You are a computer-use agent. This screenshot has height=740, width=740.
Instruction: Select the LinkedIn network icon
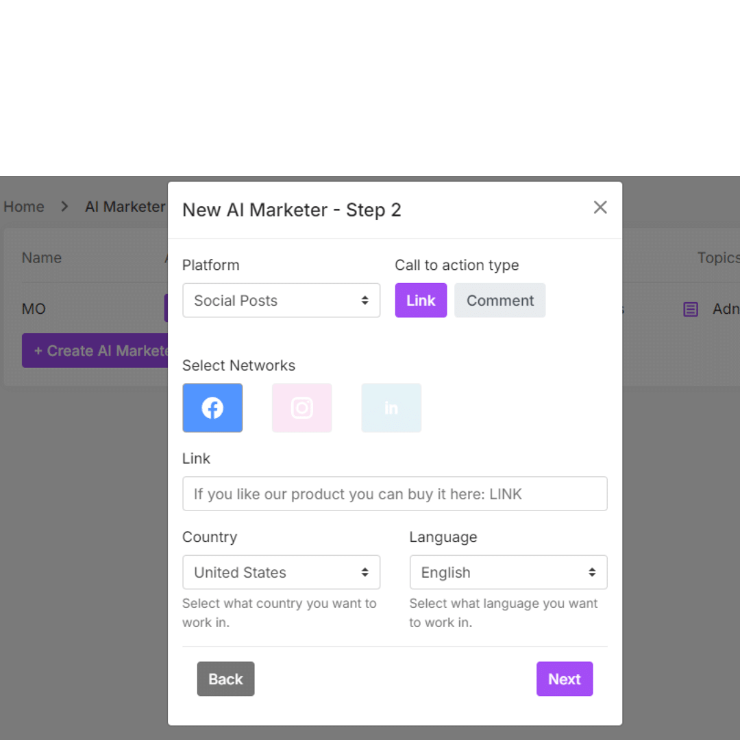[x=391, y=408]
